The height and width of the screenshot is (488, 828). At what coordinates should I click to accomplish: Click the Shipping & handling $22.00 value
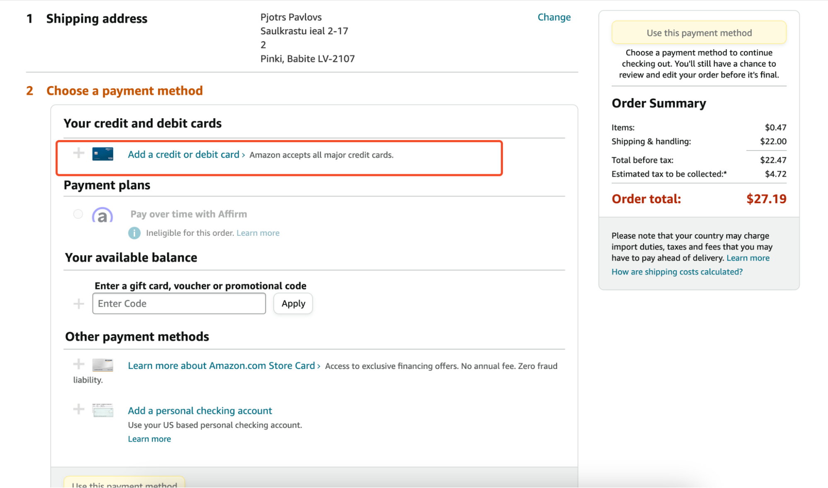pos(773,141)
